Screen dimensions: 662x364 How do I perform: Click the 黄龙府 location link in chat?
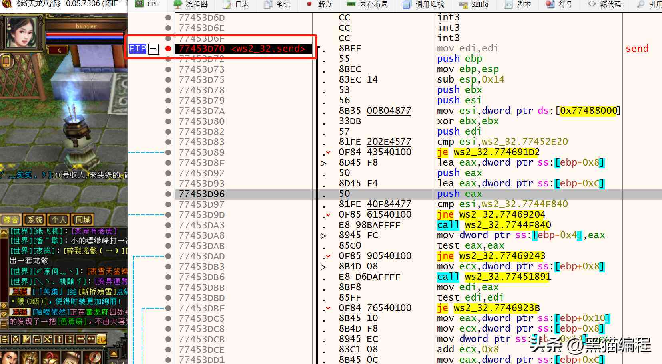coord(97,312)
